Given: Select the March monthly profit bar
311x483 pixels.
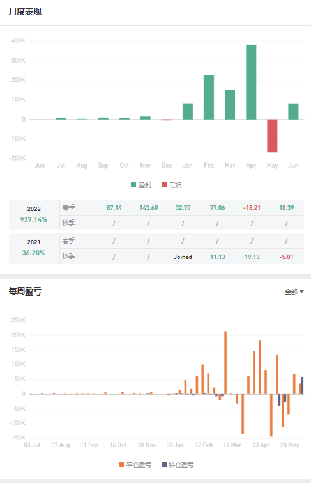Looking at the screenshot, I should coord(230,105).
